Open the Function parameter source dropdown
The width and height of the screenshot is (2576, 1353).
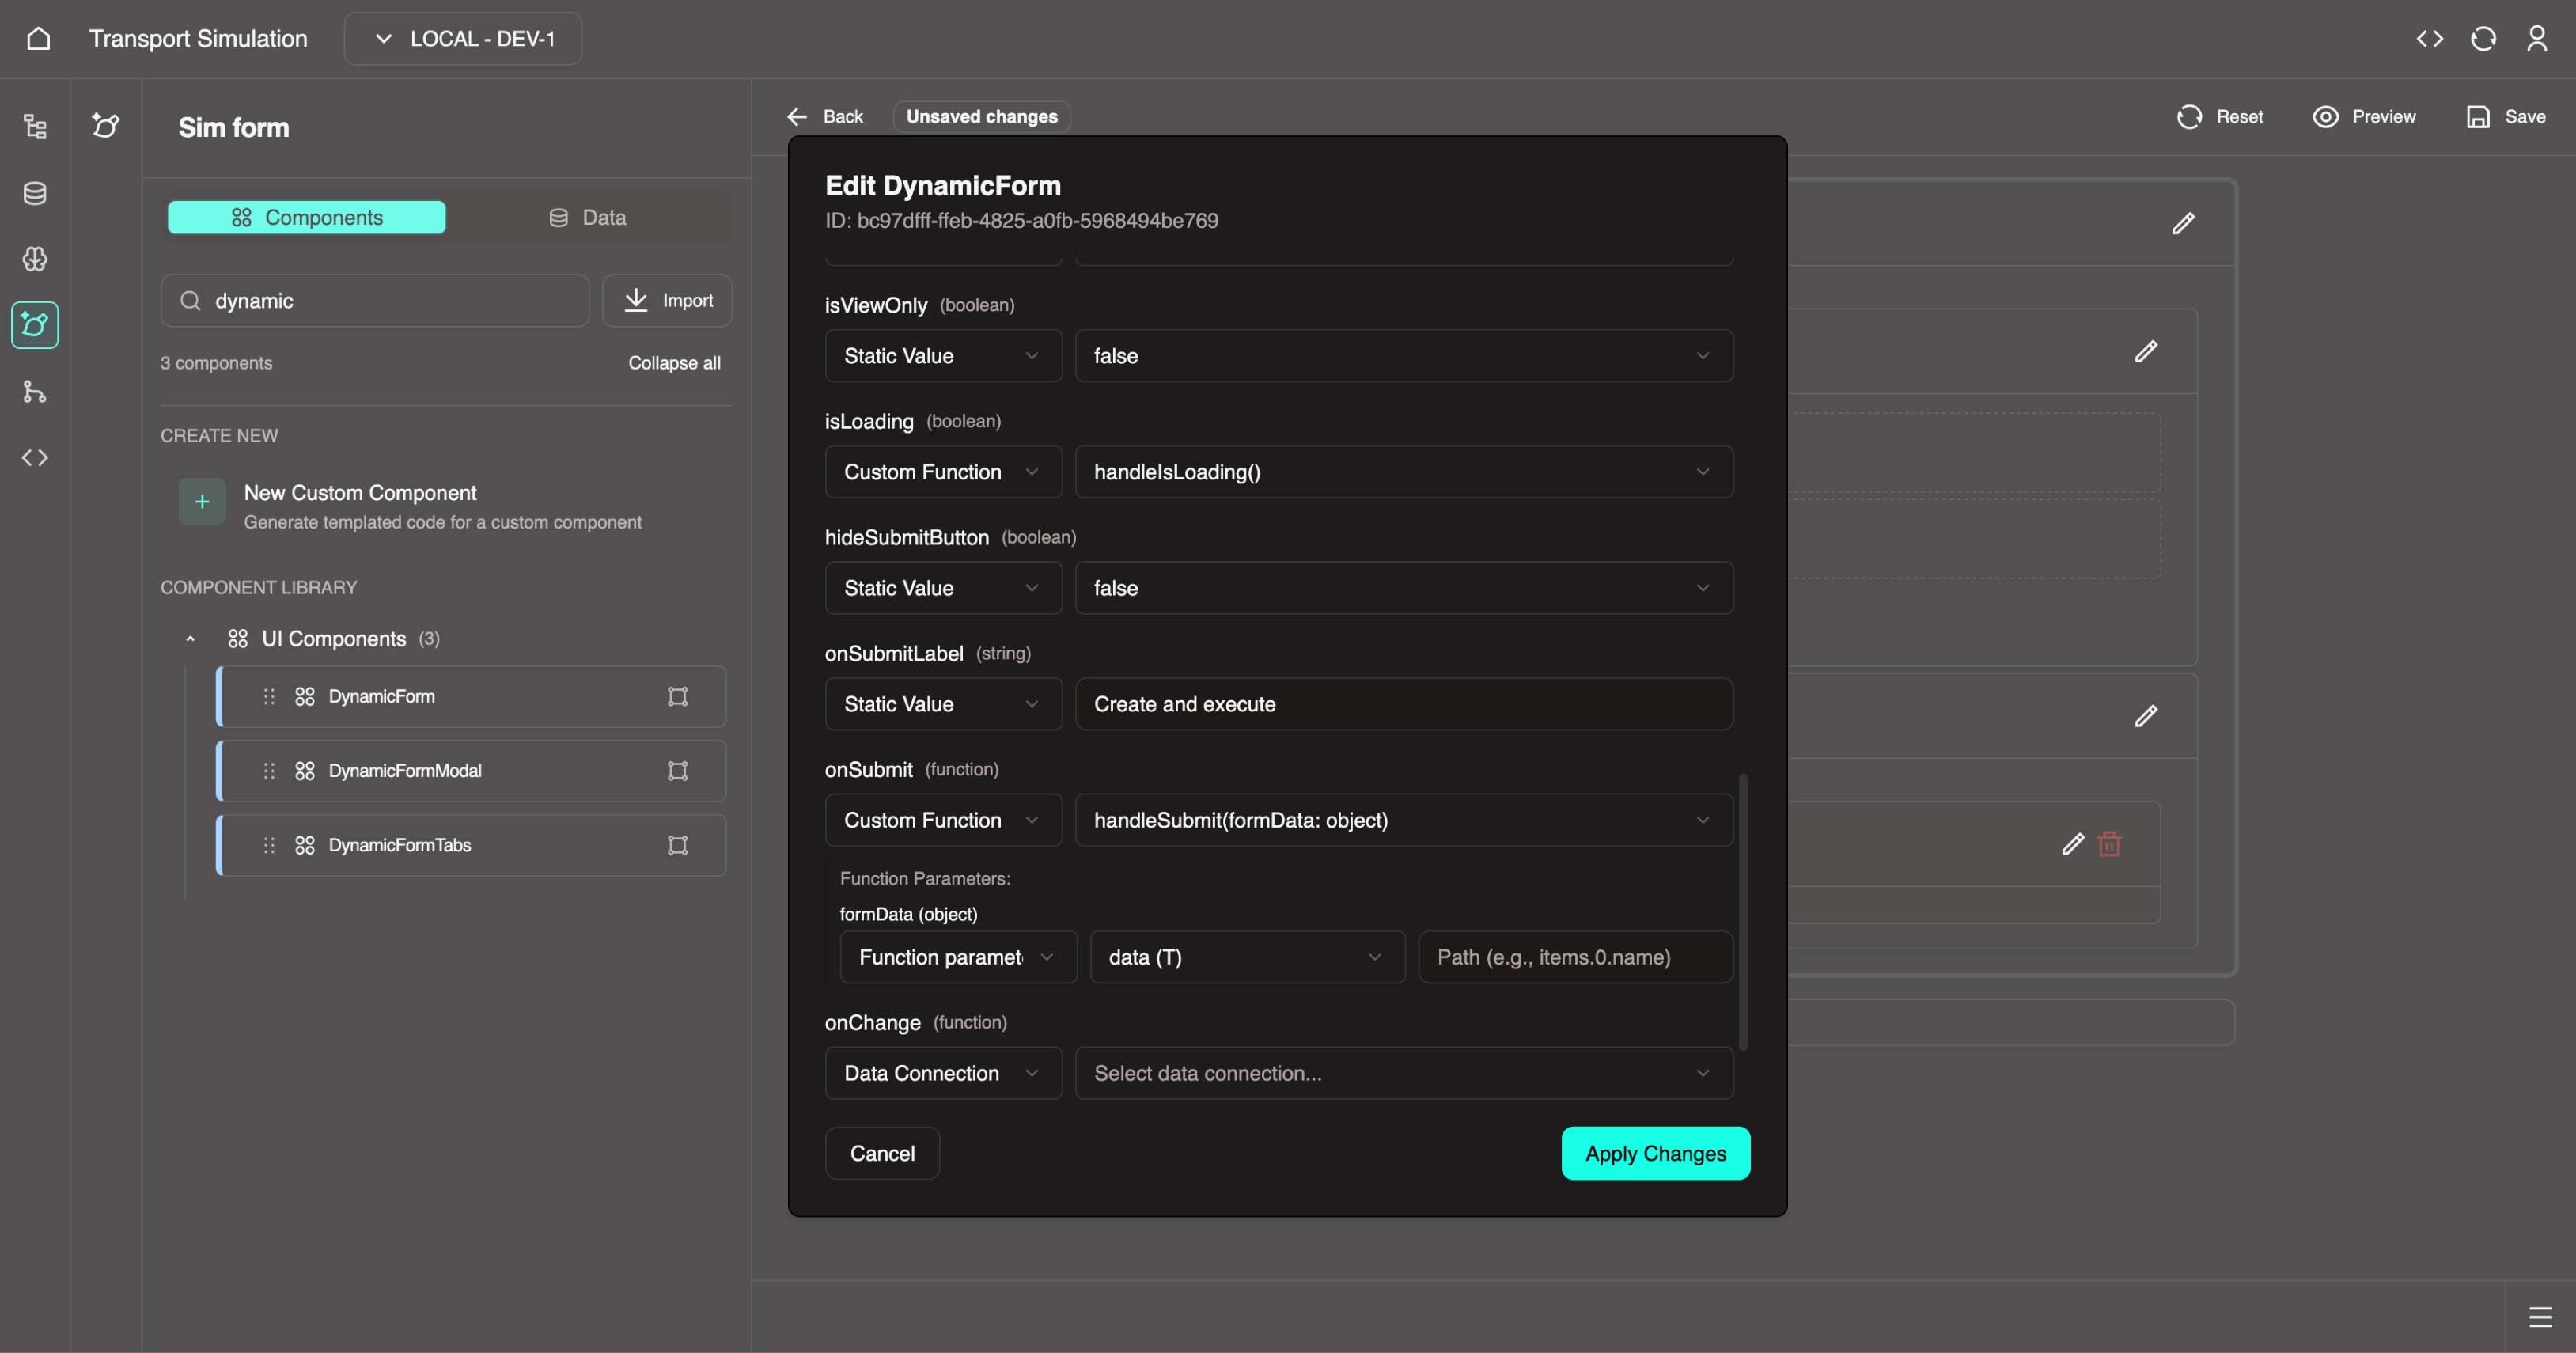tap(958, 957)
